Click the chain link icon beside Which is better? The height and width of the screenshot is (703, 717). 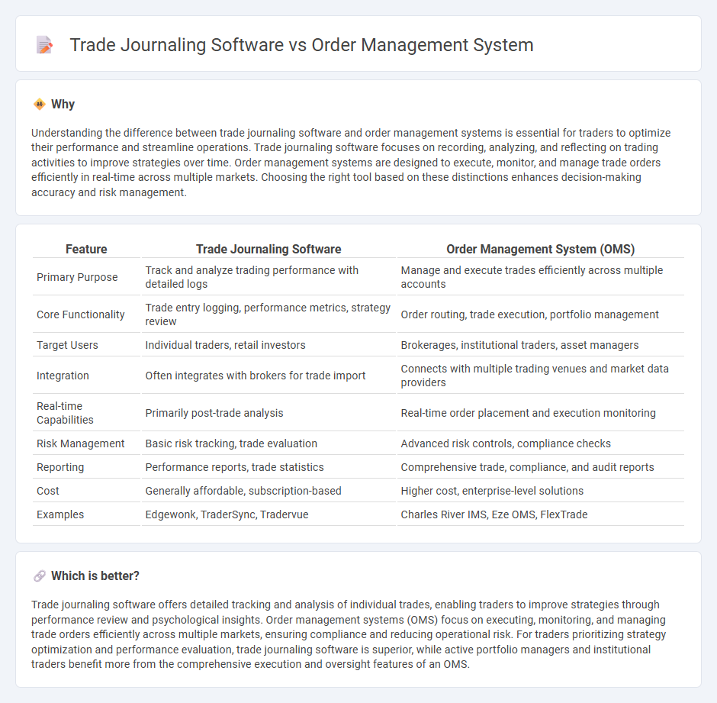[x=40, y=576]
